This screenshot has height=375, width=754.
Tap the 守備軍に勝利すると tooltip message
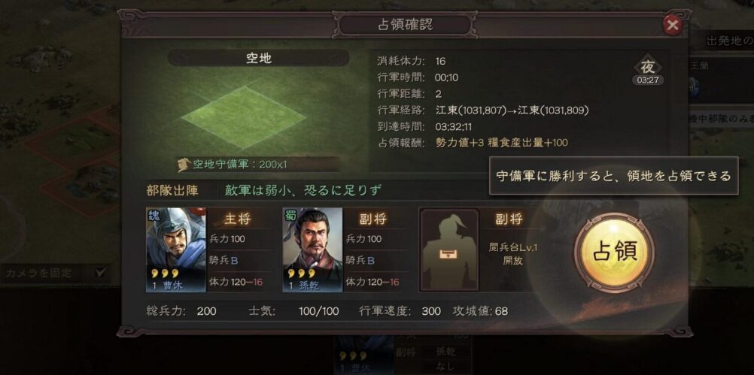tap(613, 176)
